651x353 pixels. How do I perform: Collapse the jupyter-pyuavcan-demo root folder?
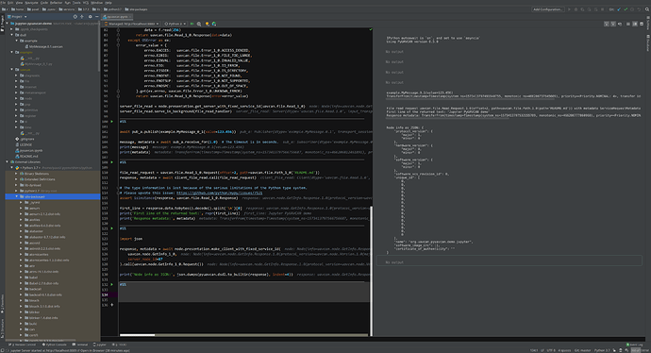tap(7, 24)
